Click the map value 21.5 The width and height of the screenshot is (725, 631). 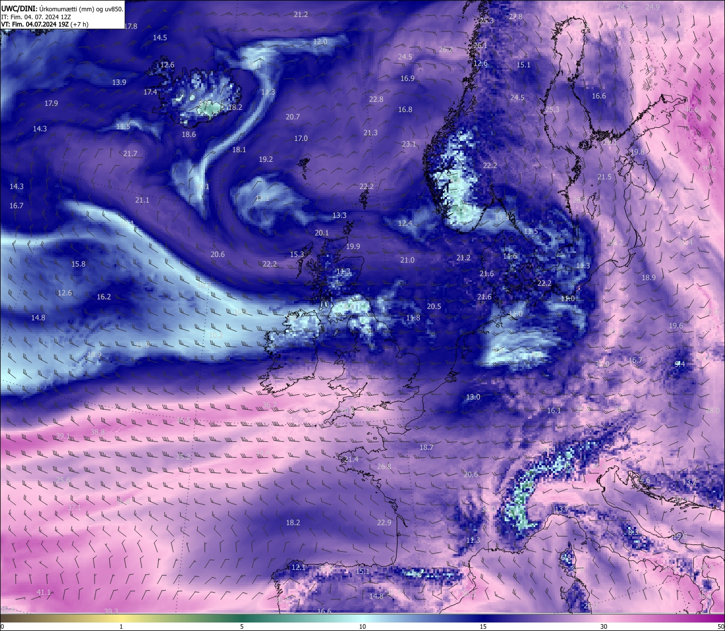click(x=604, y=177)
